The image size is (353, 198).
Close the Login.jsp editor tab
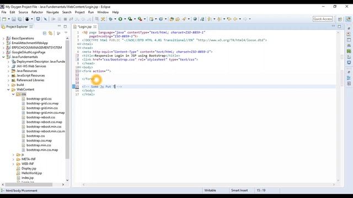95,27
